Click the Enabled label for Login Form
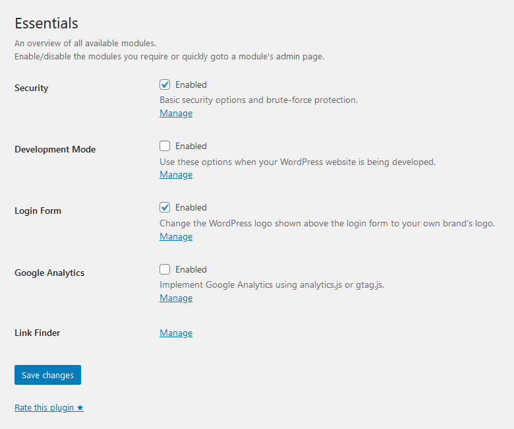This screenshot has width=514, height=429. (x=191, y=207)
